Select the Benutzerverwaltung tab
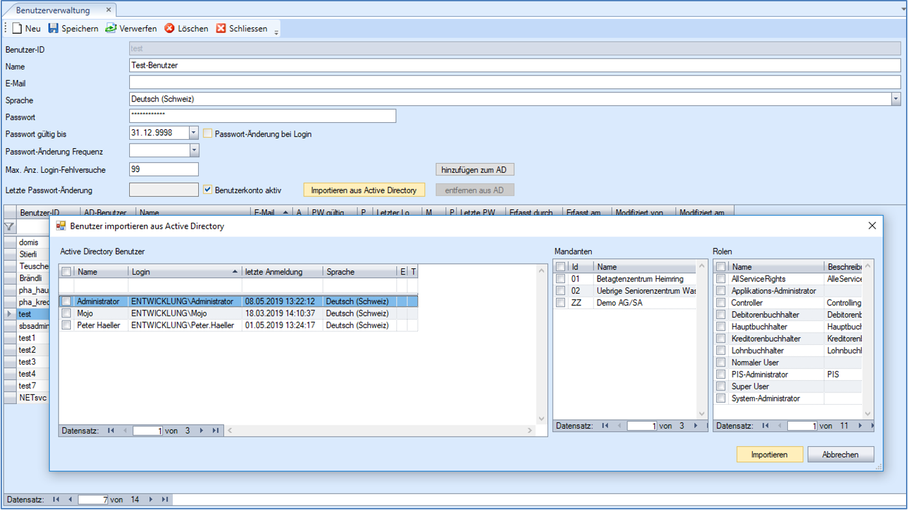 click(53, 10)
